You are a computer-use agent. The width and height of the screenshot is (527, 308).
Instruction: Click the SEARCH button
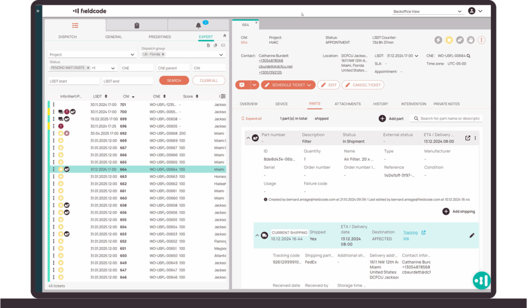(174, 81)
